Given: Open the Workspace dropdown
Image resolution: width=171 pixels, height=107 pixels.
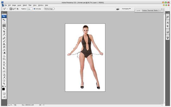Looking at the screenshot, I should [126, 9].
